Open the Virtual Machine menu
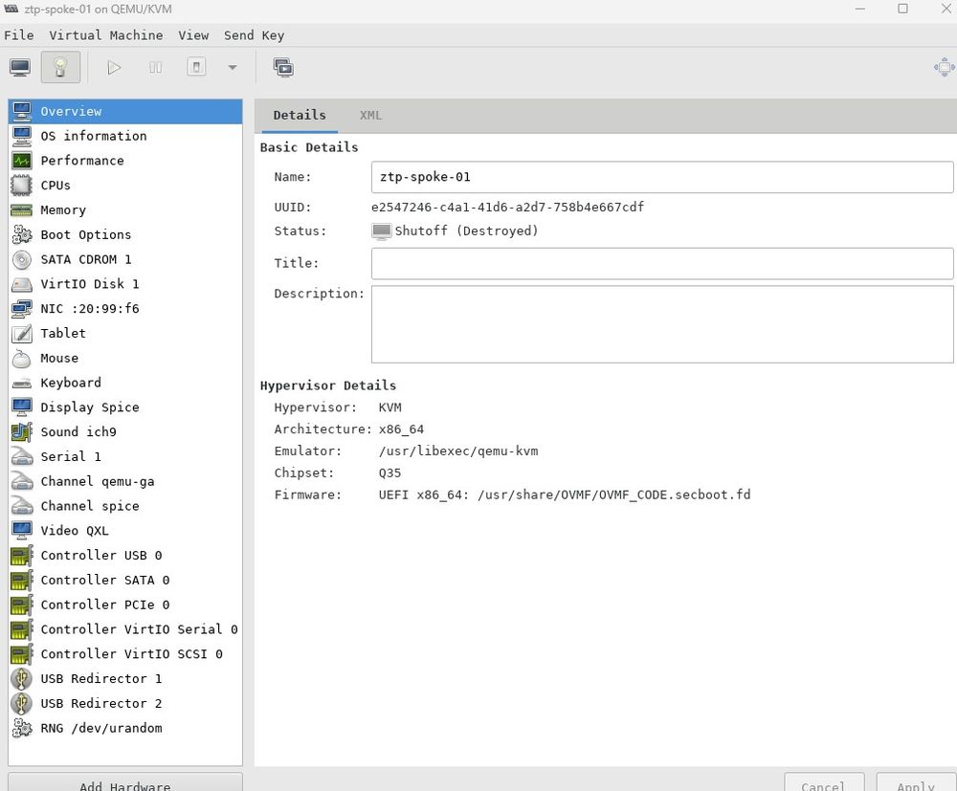This screenshot has height=791, width=957. [x=105, y=35]
